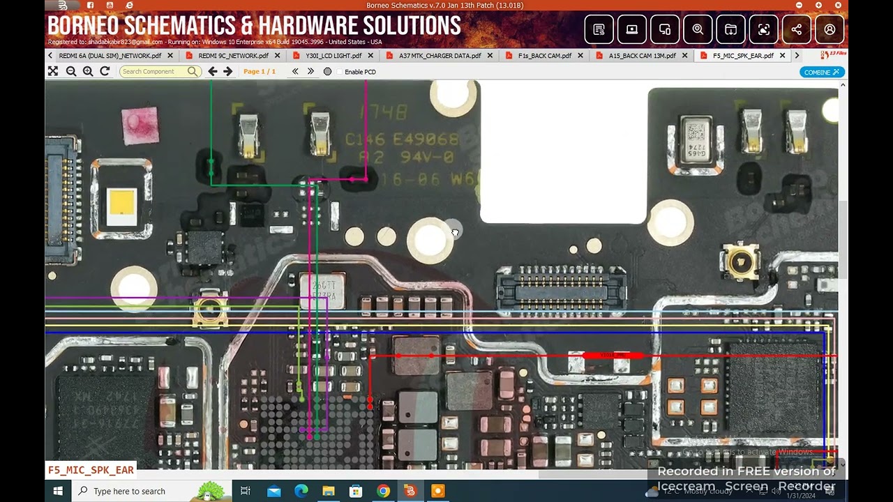
Task: Close the REDMI 9C_NETWORK.pdf tab
Action: point(277,55)
